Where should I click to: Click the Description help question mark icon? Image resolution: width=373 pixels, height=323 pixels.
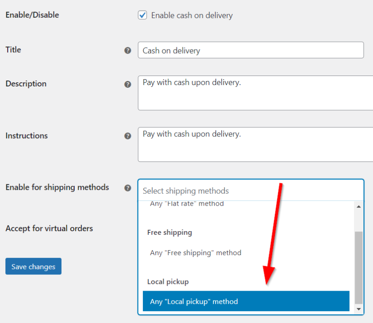pos(128,84)
